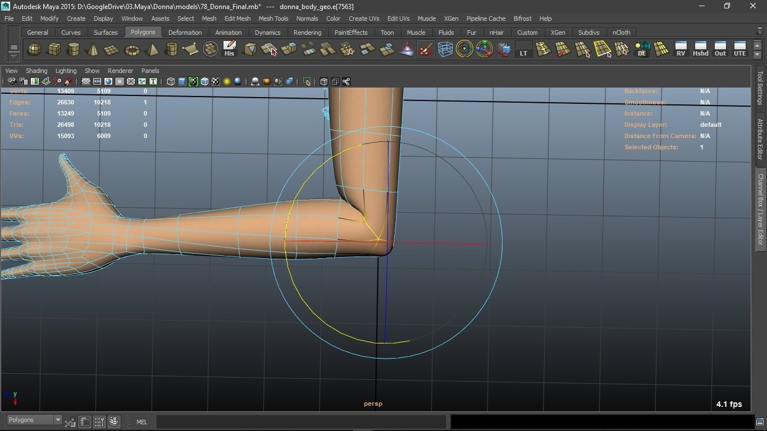Click the grease pencil panel icon

(x=68, y=81)
